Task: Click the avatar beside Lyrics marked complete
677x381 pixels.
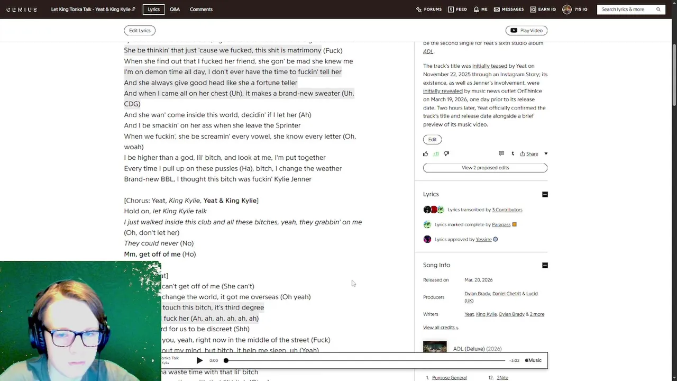Action: 427,224
